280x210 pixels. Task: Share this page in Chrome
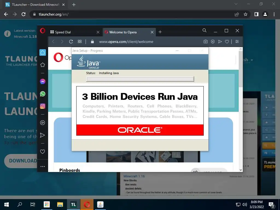237,14
